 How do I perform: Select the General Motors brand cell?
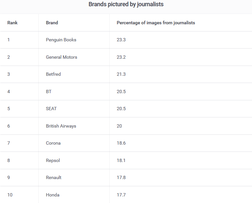click(61, 57)
